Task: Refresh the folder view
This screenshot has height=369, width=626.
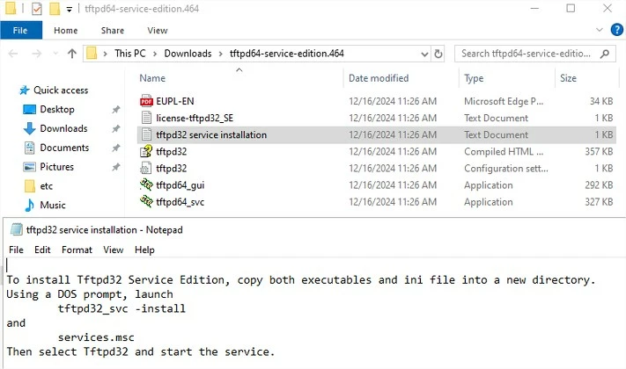Action: pyautogui.click(x=438, y=54)
